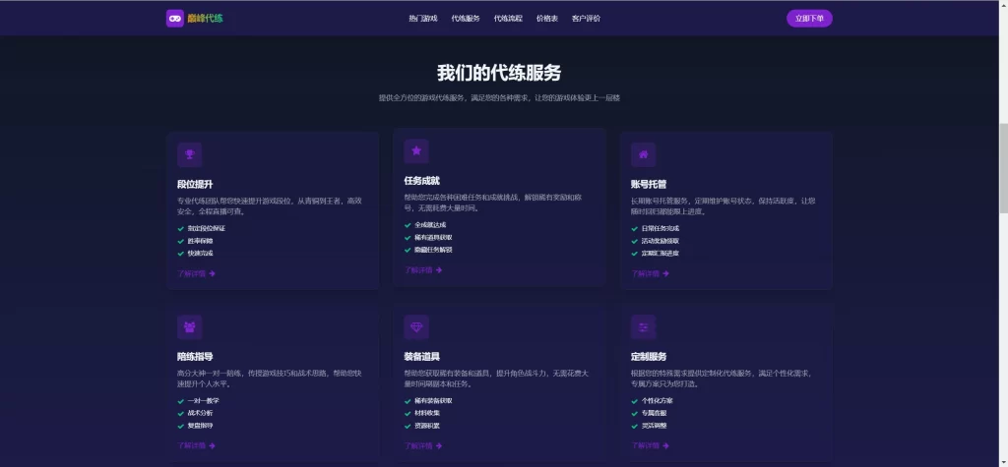This screenshot has height=467, width=1008.
Task: Click the 账号托管 card title
Action: point(650,185)
